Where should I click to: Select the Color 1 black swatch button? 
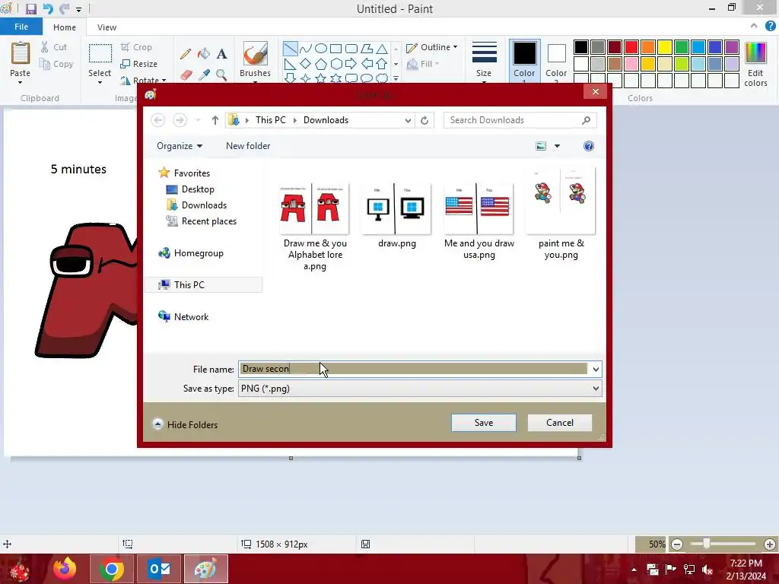[524, 61]
